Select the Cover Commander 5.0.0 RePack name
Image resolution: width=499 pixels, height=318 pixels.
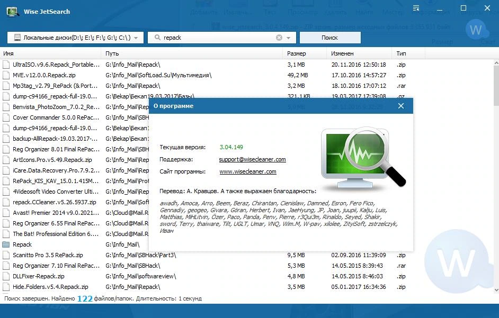(56, 117)
